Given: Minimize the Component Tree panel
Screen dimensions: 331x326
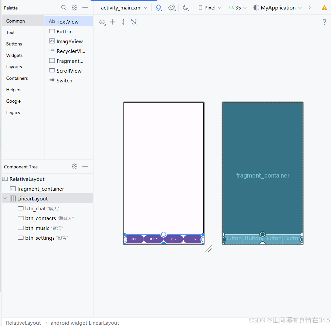Looking at the screenshot, I should 85,166.
